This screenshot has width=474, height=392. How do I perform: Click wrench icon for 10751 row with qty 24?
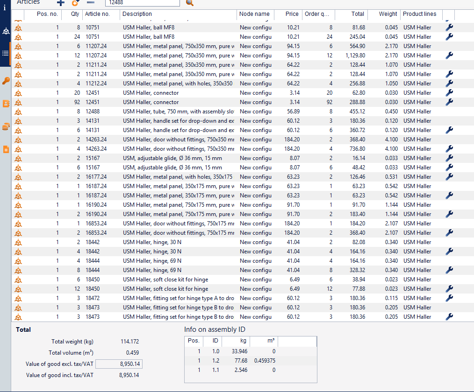point(449,37)
